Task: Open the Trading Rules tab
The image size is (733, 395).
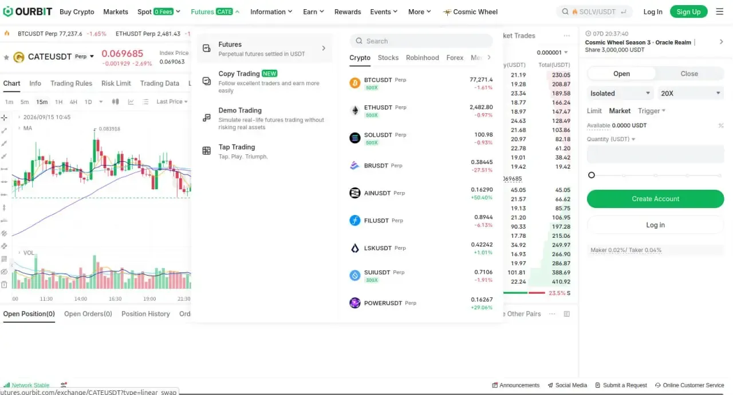Action: [x=71, y=83]
